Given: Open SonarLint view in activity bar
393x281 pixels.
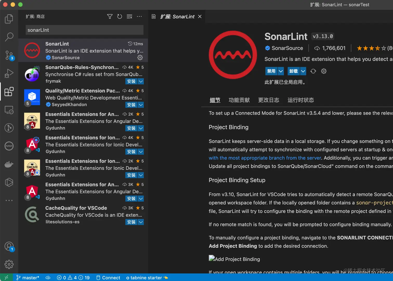Looking at the screenshot, I should tap(9, 146).
